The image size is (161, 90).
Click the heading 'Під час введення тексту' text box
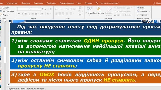point(86,29)
